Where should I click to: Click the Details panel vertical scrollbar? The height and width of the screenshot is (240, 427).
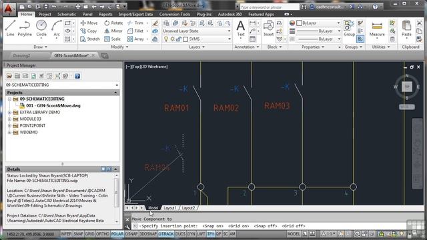[117, 198]
